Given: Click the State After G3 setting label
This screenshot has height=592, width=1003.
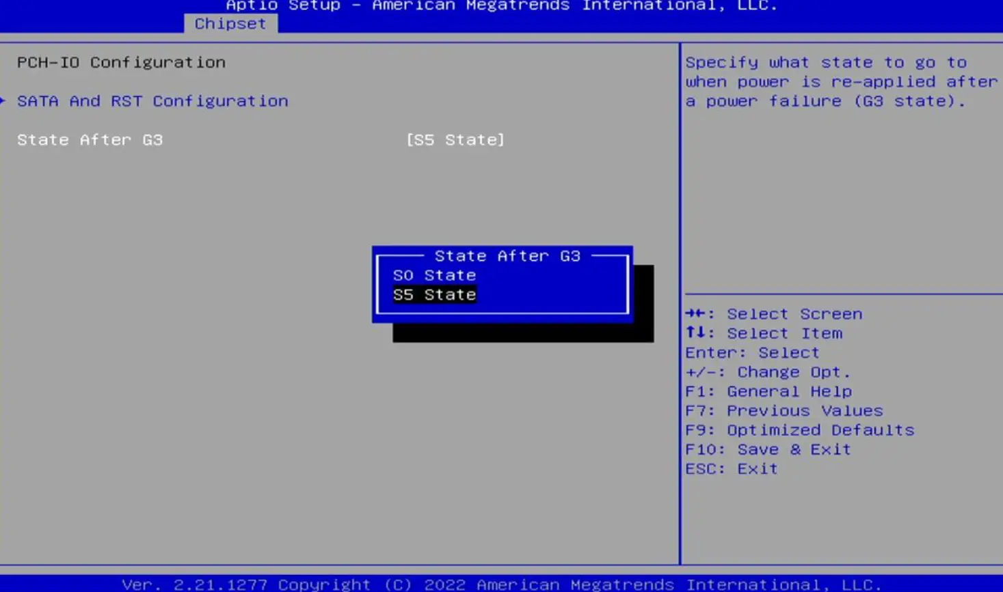Looking at the screenshot, I should coord(90,139).
